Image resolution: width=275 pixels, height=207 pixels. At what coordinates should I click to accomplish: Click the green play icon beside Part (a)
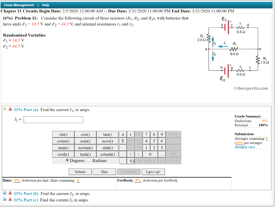(x=4, y=109)
